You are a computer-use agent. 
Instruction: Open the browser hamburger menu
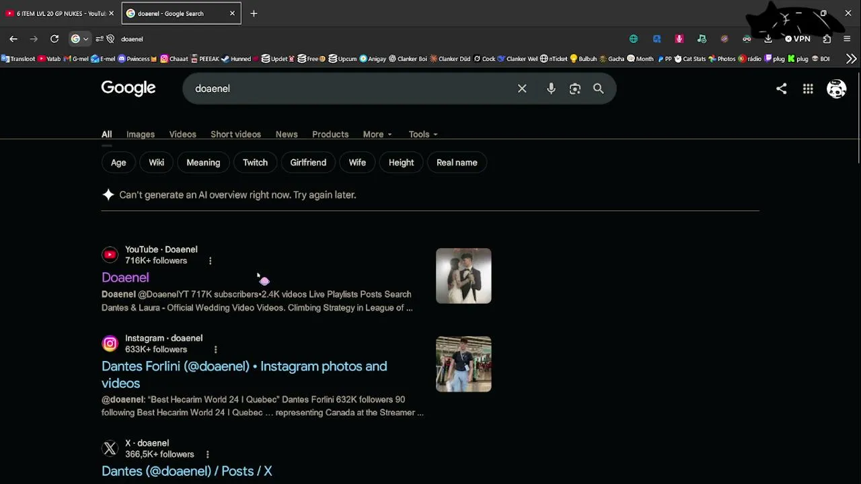pos(847,39)
